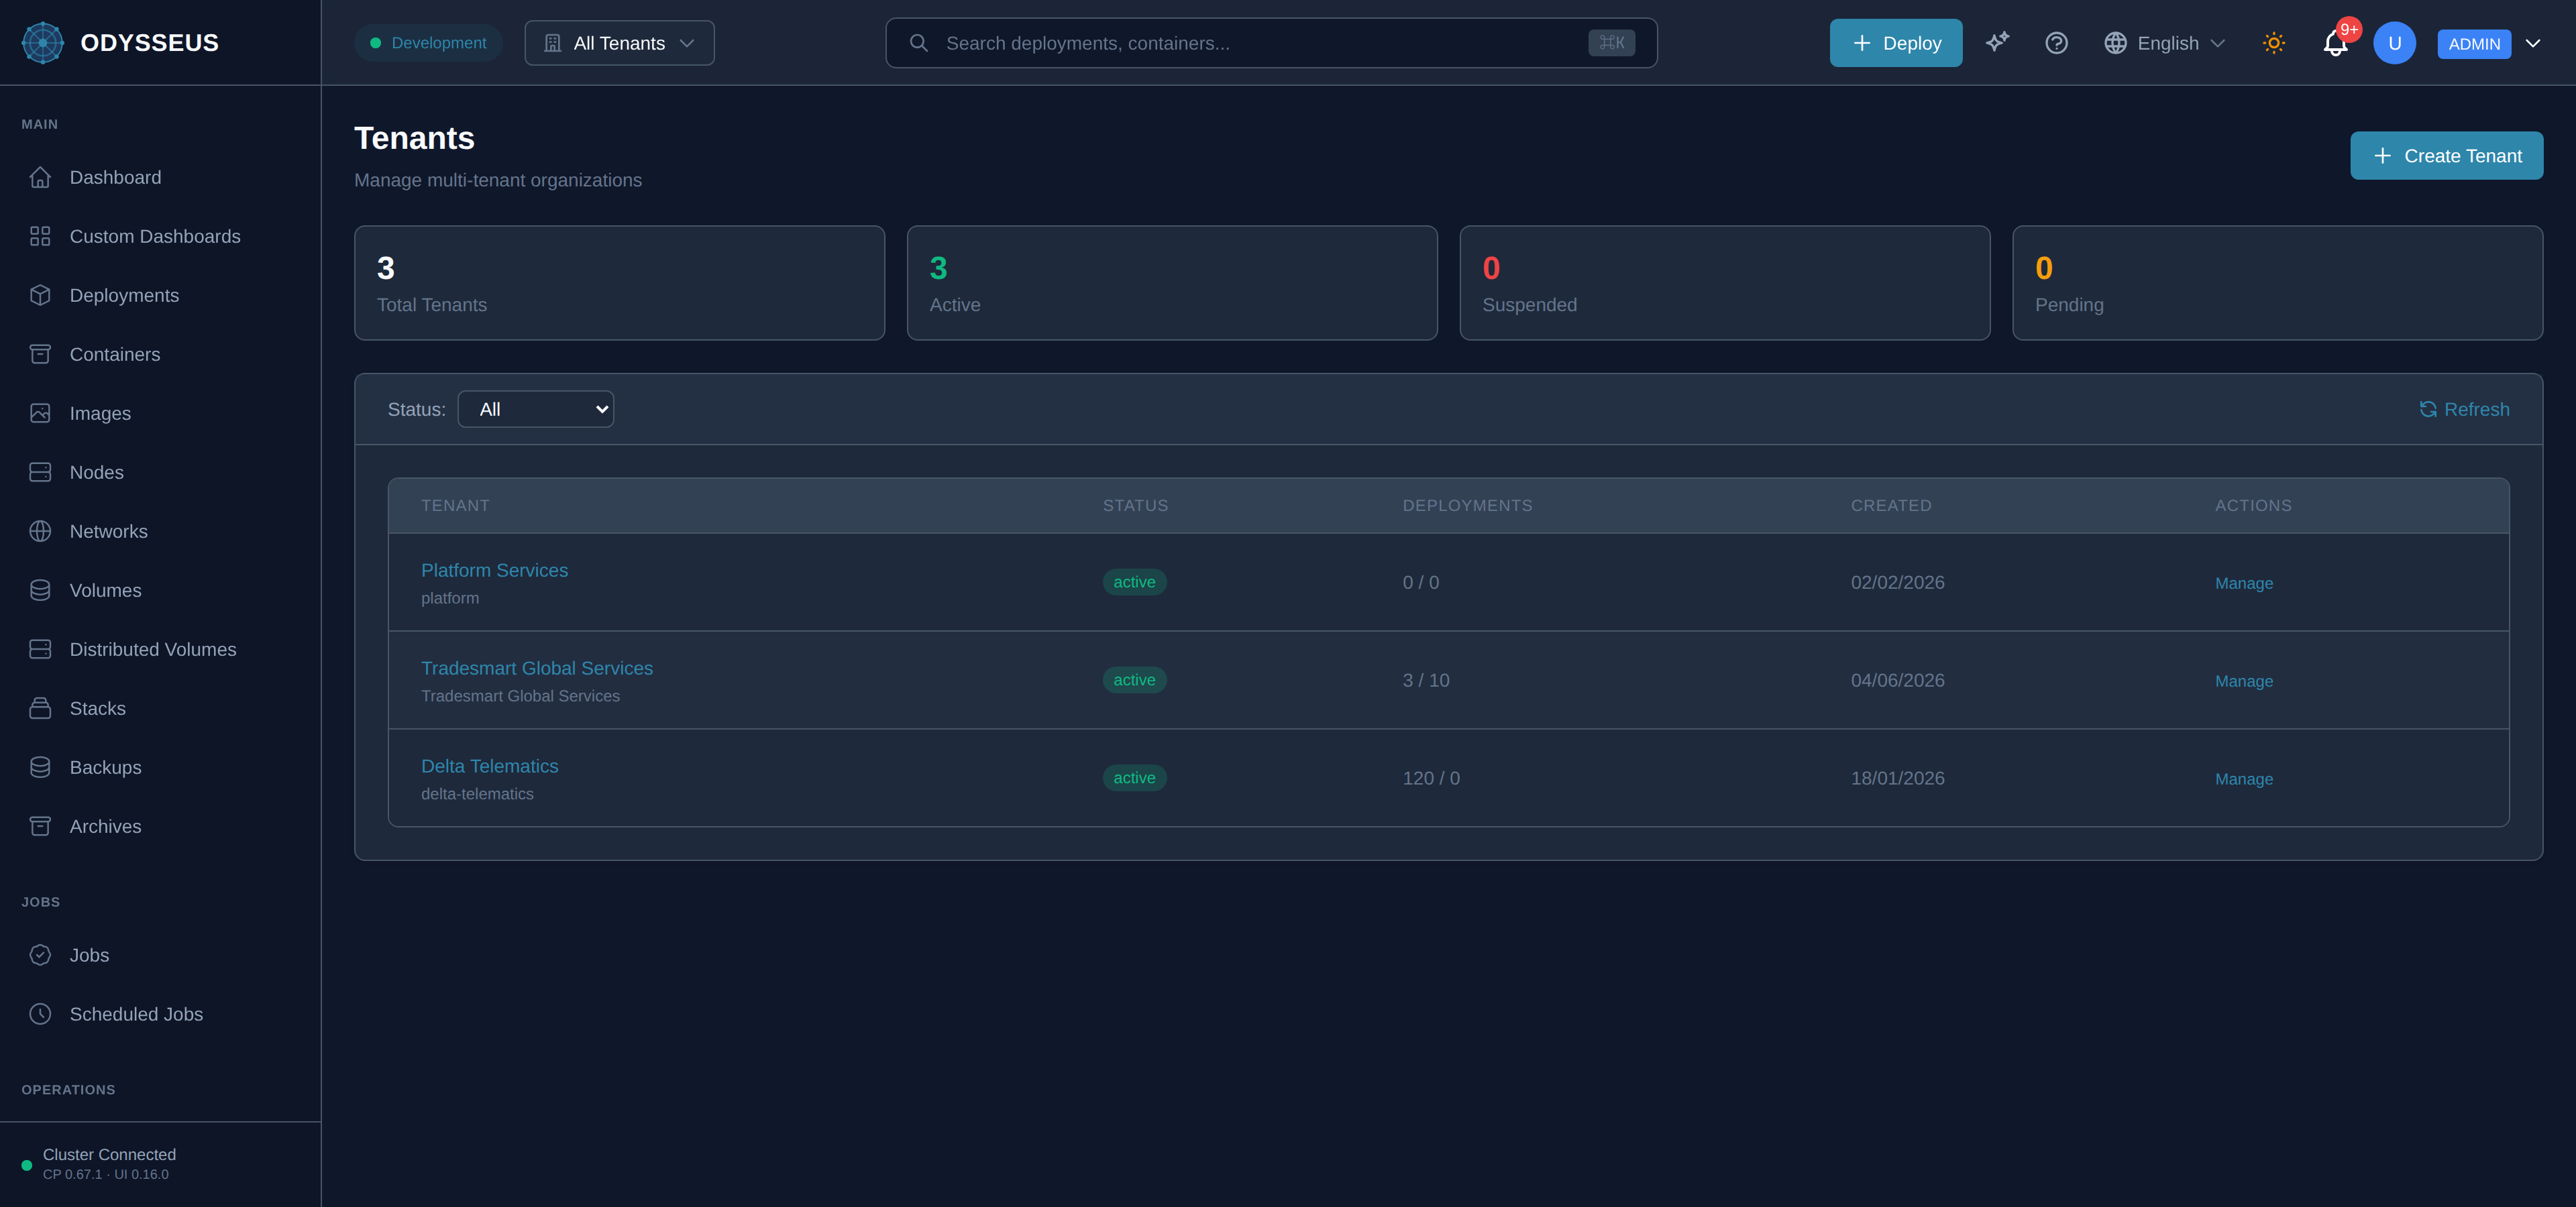
Task: Click the Deploy button
Action: (1896, 43)
